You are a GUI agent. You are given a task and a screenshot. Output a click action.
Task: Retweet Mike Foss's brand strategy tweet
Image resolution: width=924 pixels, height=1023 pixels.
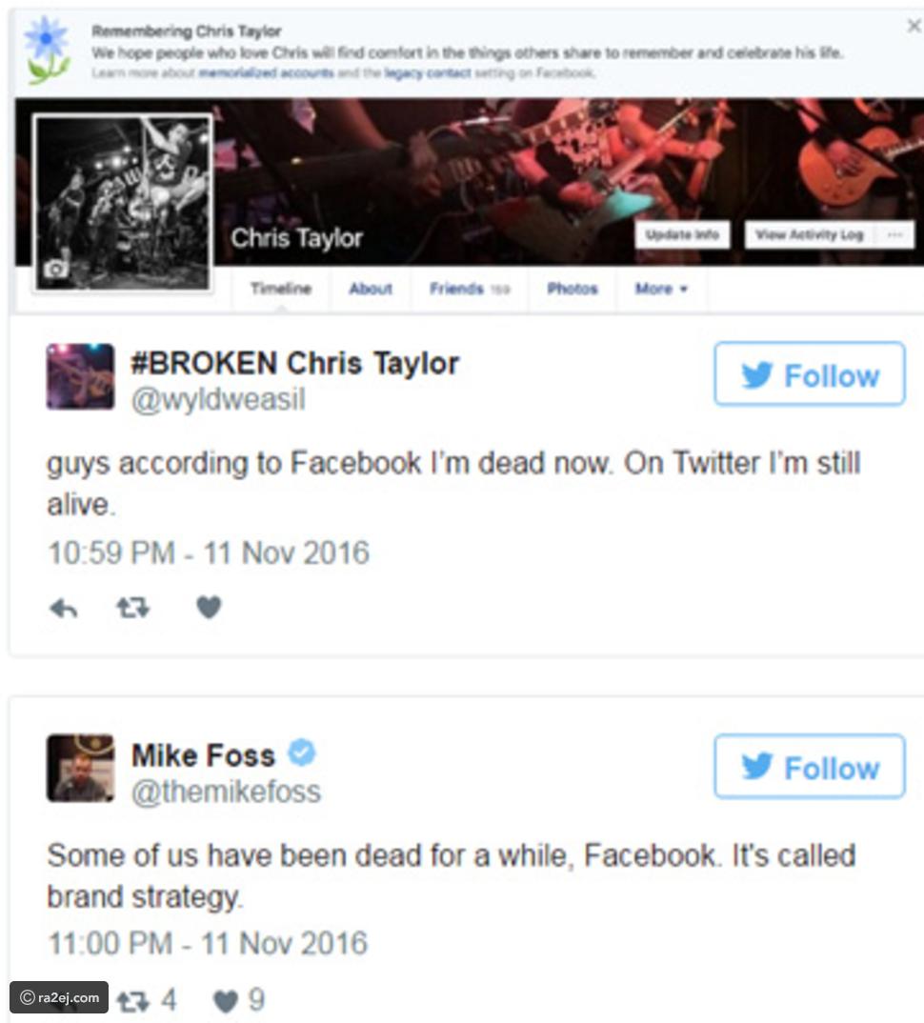132,1000
